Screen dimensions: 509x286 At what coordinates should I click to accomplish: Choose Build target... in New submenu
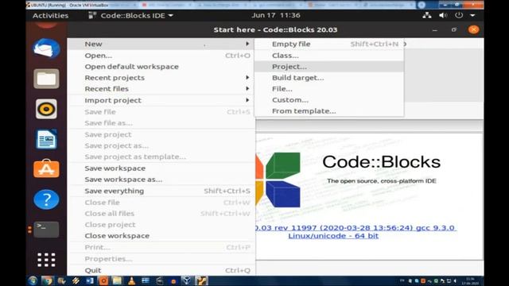(329, 78)
